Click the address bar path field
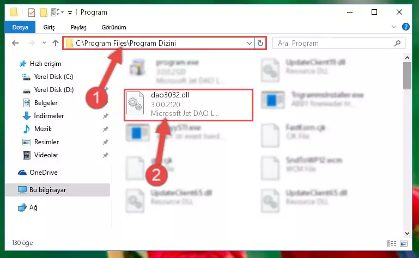 coord(159,43)
